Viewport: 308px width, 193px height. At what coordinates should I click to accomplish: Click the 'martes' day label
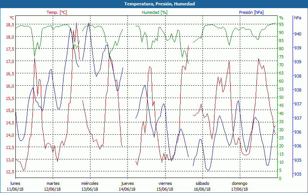tap(53, 183)
